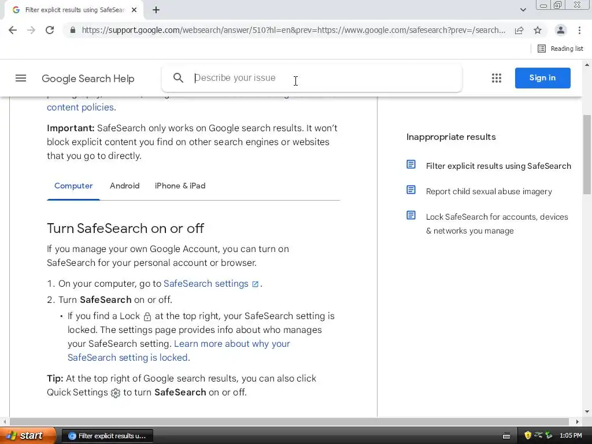Select Chrome taskbar button Filter explicit results

[x=107, y=436]
